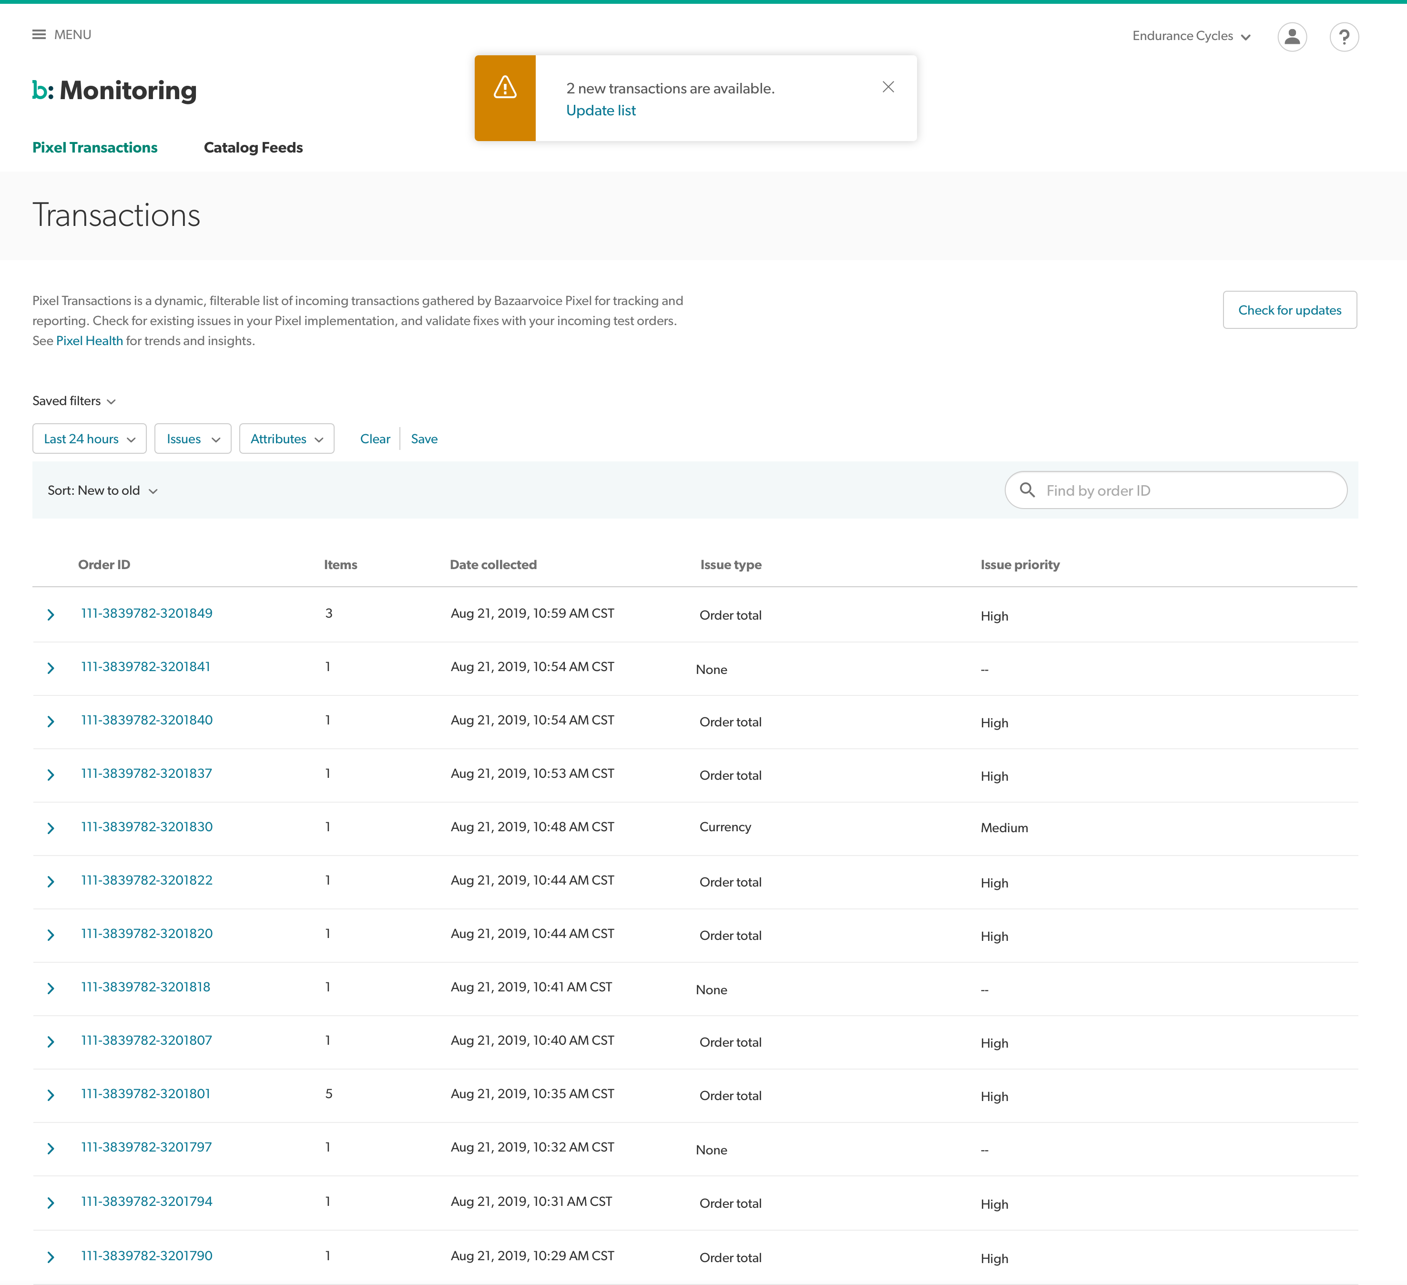Screen dimensions: 1407x1285
Task: Focus the Find by order ID field
Action: tap(1186, 490)
